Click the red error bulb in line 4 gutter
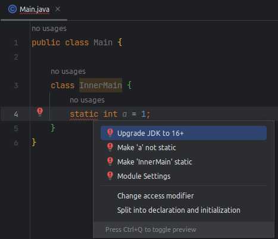The image size is (278, 239). coord(40,111)
